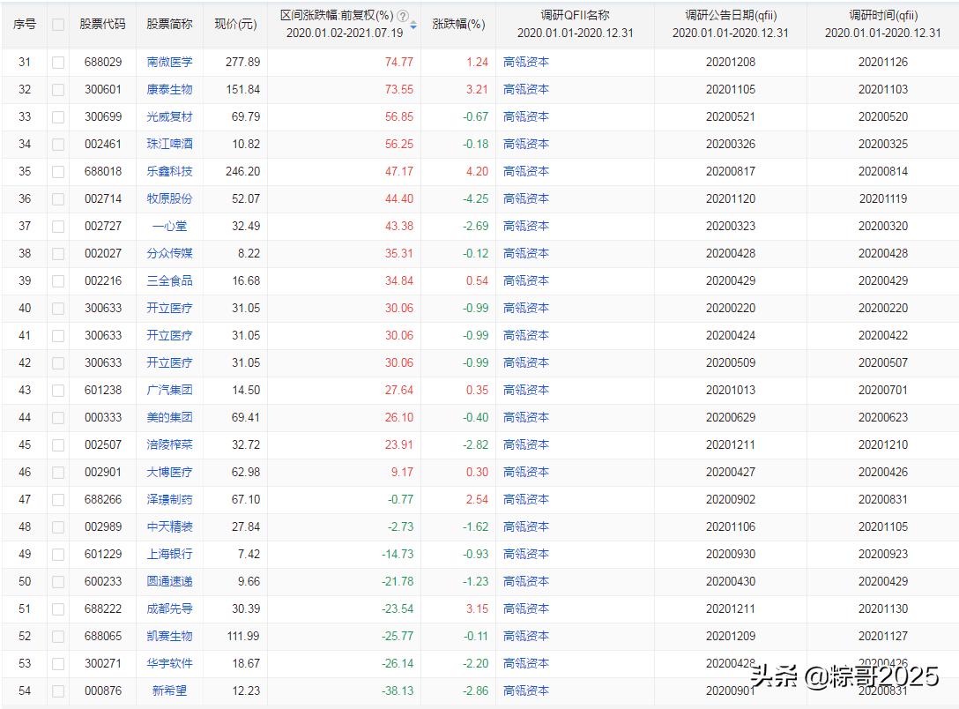Check the checkbox for 南微医学 row
959x709 pixels.
click(x=58, y=62)
